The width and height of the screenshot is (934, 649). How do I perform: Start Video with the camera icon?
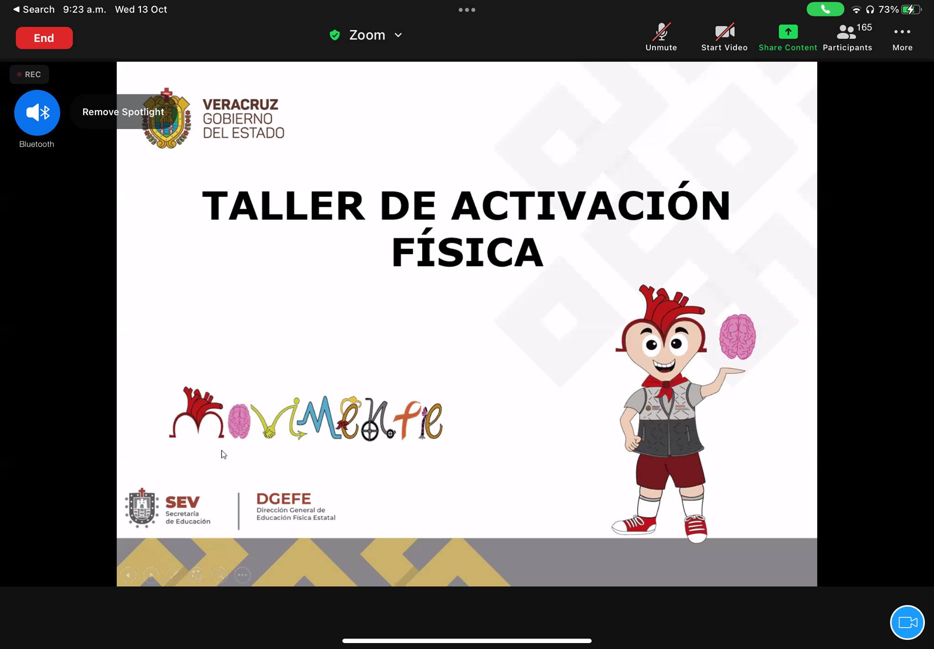coord(724,37)
